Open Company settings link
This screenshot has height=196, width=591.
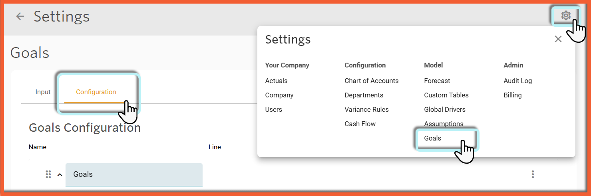(279, 95)
